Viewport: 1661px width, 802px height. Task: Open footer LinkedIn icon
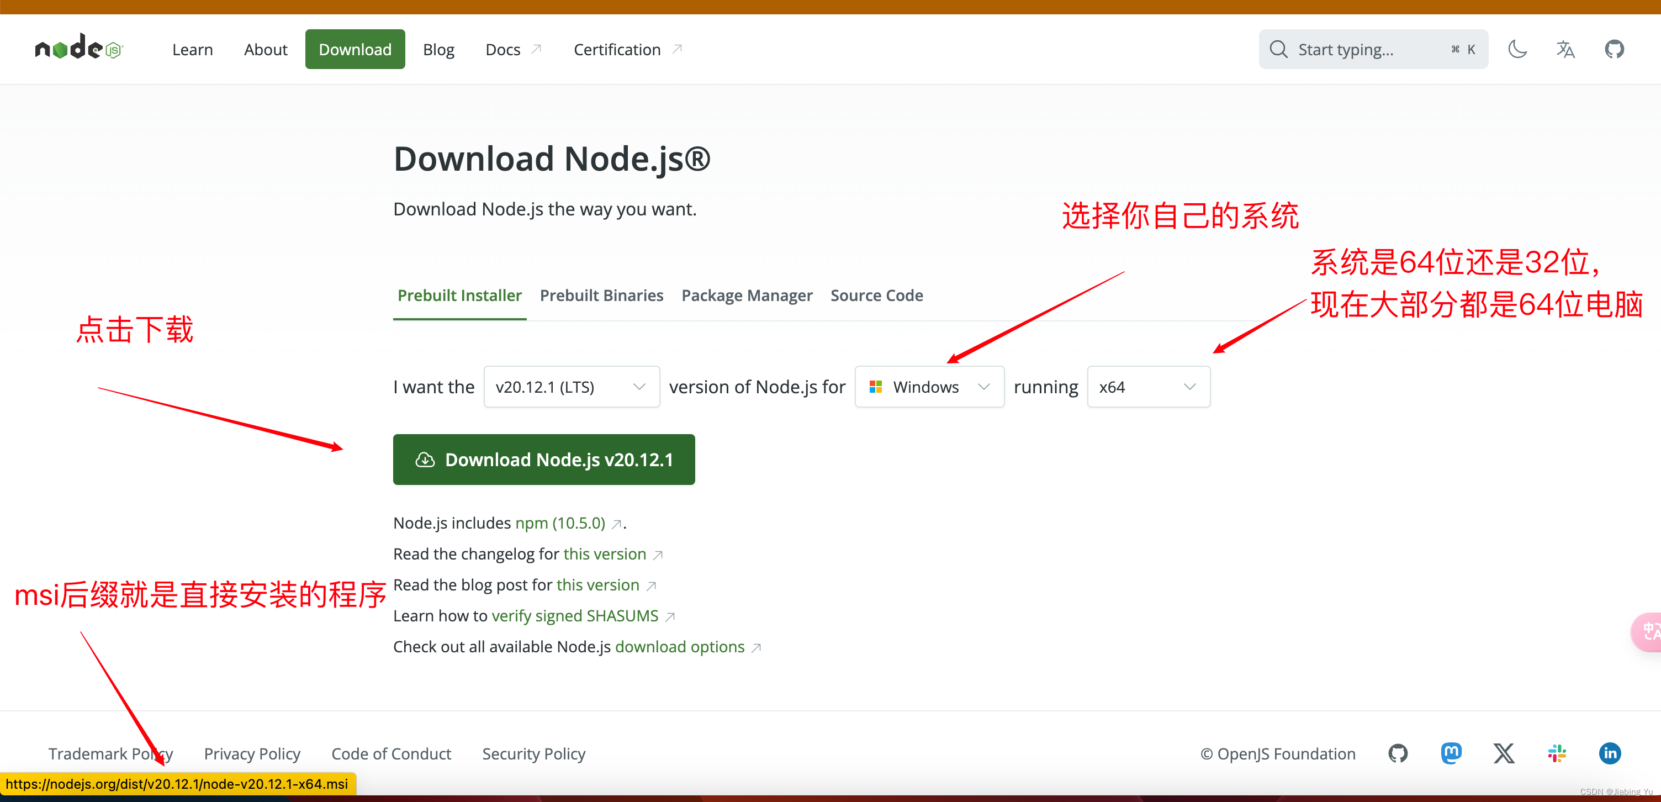(x=1610, y=753)
